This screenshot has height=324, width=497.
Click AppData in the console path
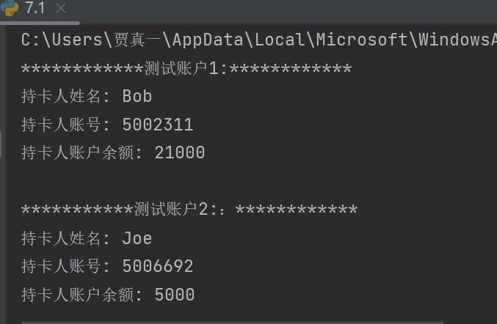208,40
